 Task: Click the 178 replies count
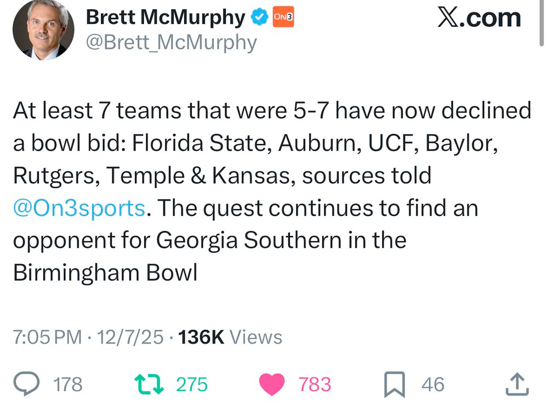click(x=68, y=384)
